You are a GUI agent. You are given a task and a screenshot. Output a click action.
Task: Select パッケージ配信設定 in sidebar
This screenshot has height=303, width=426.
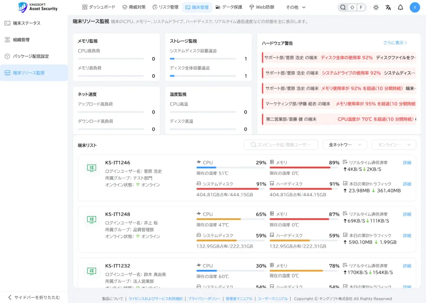[34, 56]
